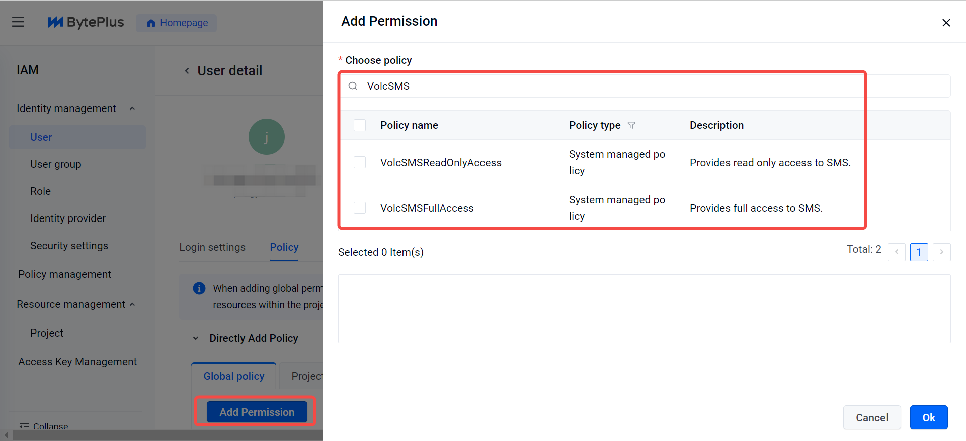The image size is (966, 441).
Task: Click the Description column header
Action: [x=716, y=125]
